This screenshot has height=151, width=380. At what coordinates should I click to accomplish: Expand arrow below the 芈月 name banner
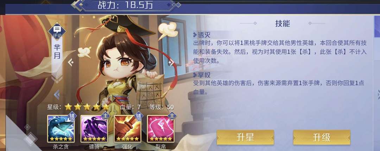pos(57,78)
